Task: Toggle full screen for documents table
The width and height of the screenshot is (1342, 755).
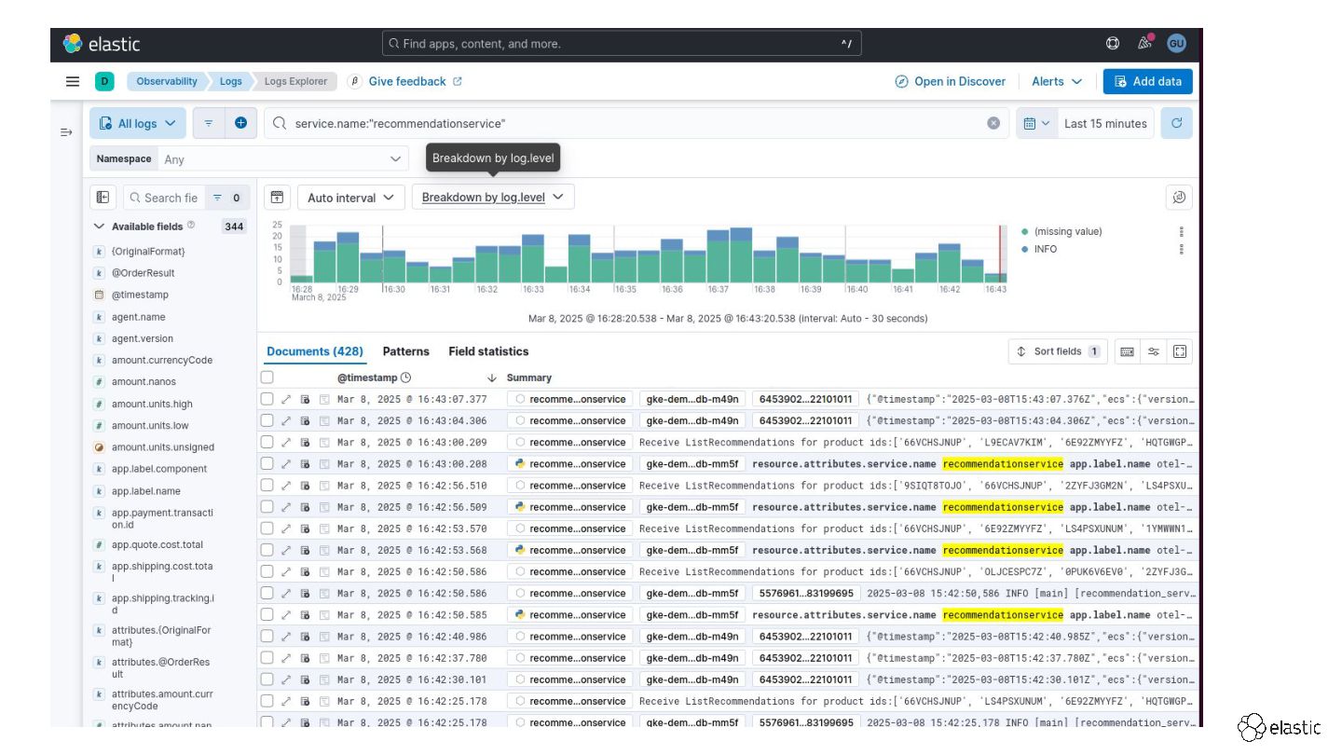Action: click(1180, 351)
